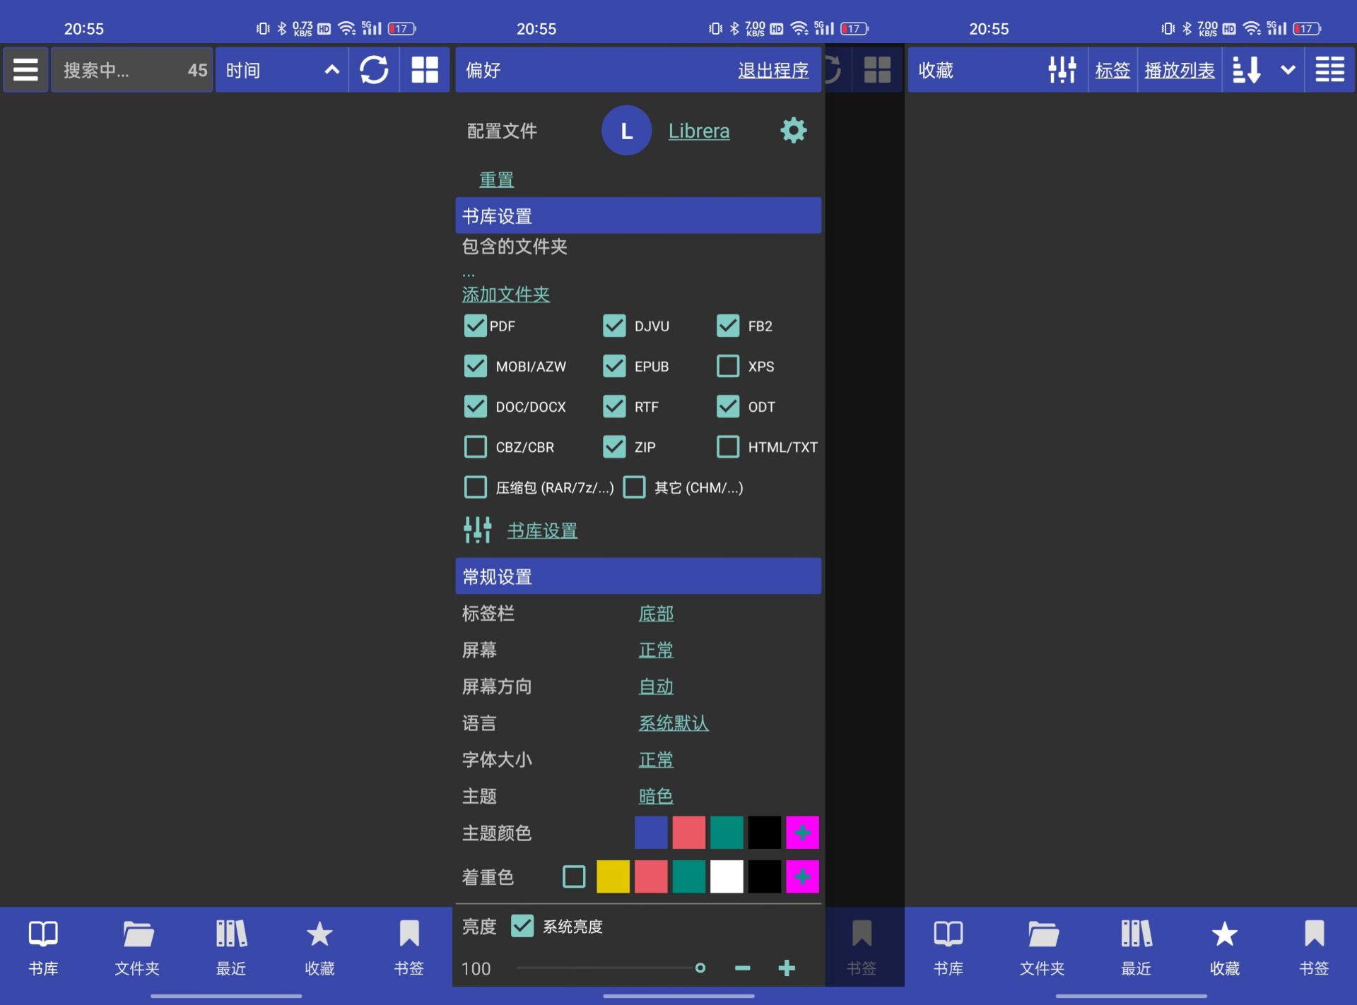1357x1005 pixels.
Task: Uncheck the FB2 format checkbox
Action: click(x=728, y=326)
